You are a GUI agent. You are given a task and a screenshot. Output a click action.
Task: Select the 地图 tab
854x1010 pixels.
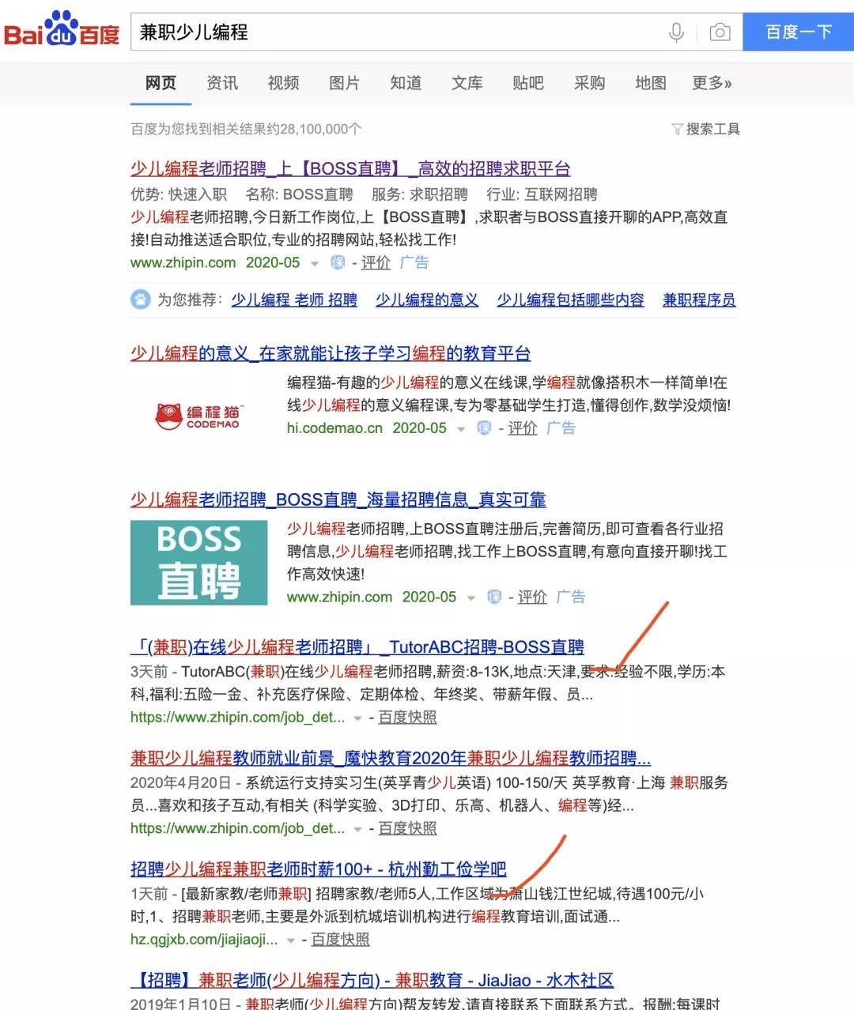(651, 83)
